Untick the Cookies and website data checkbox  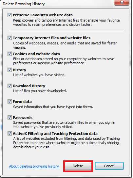click(x=9, y=54)
